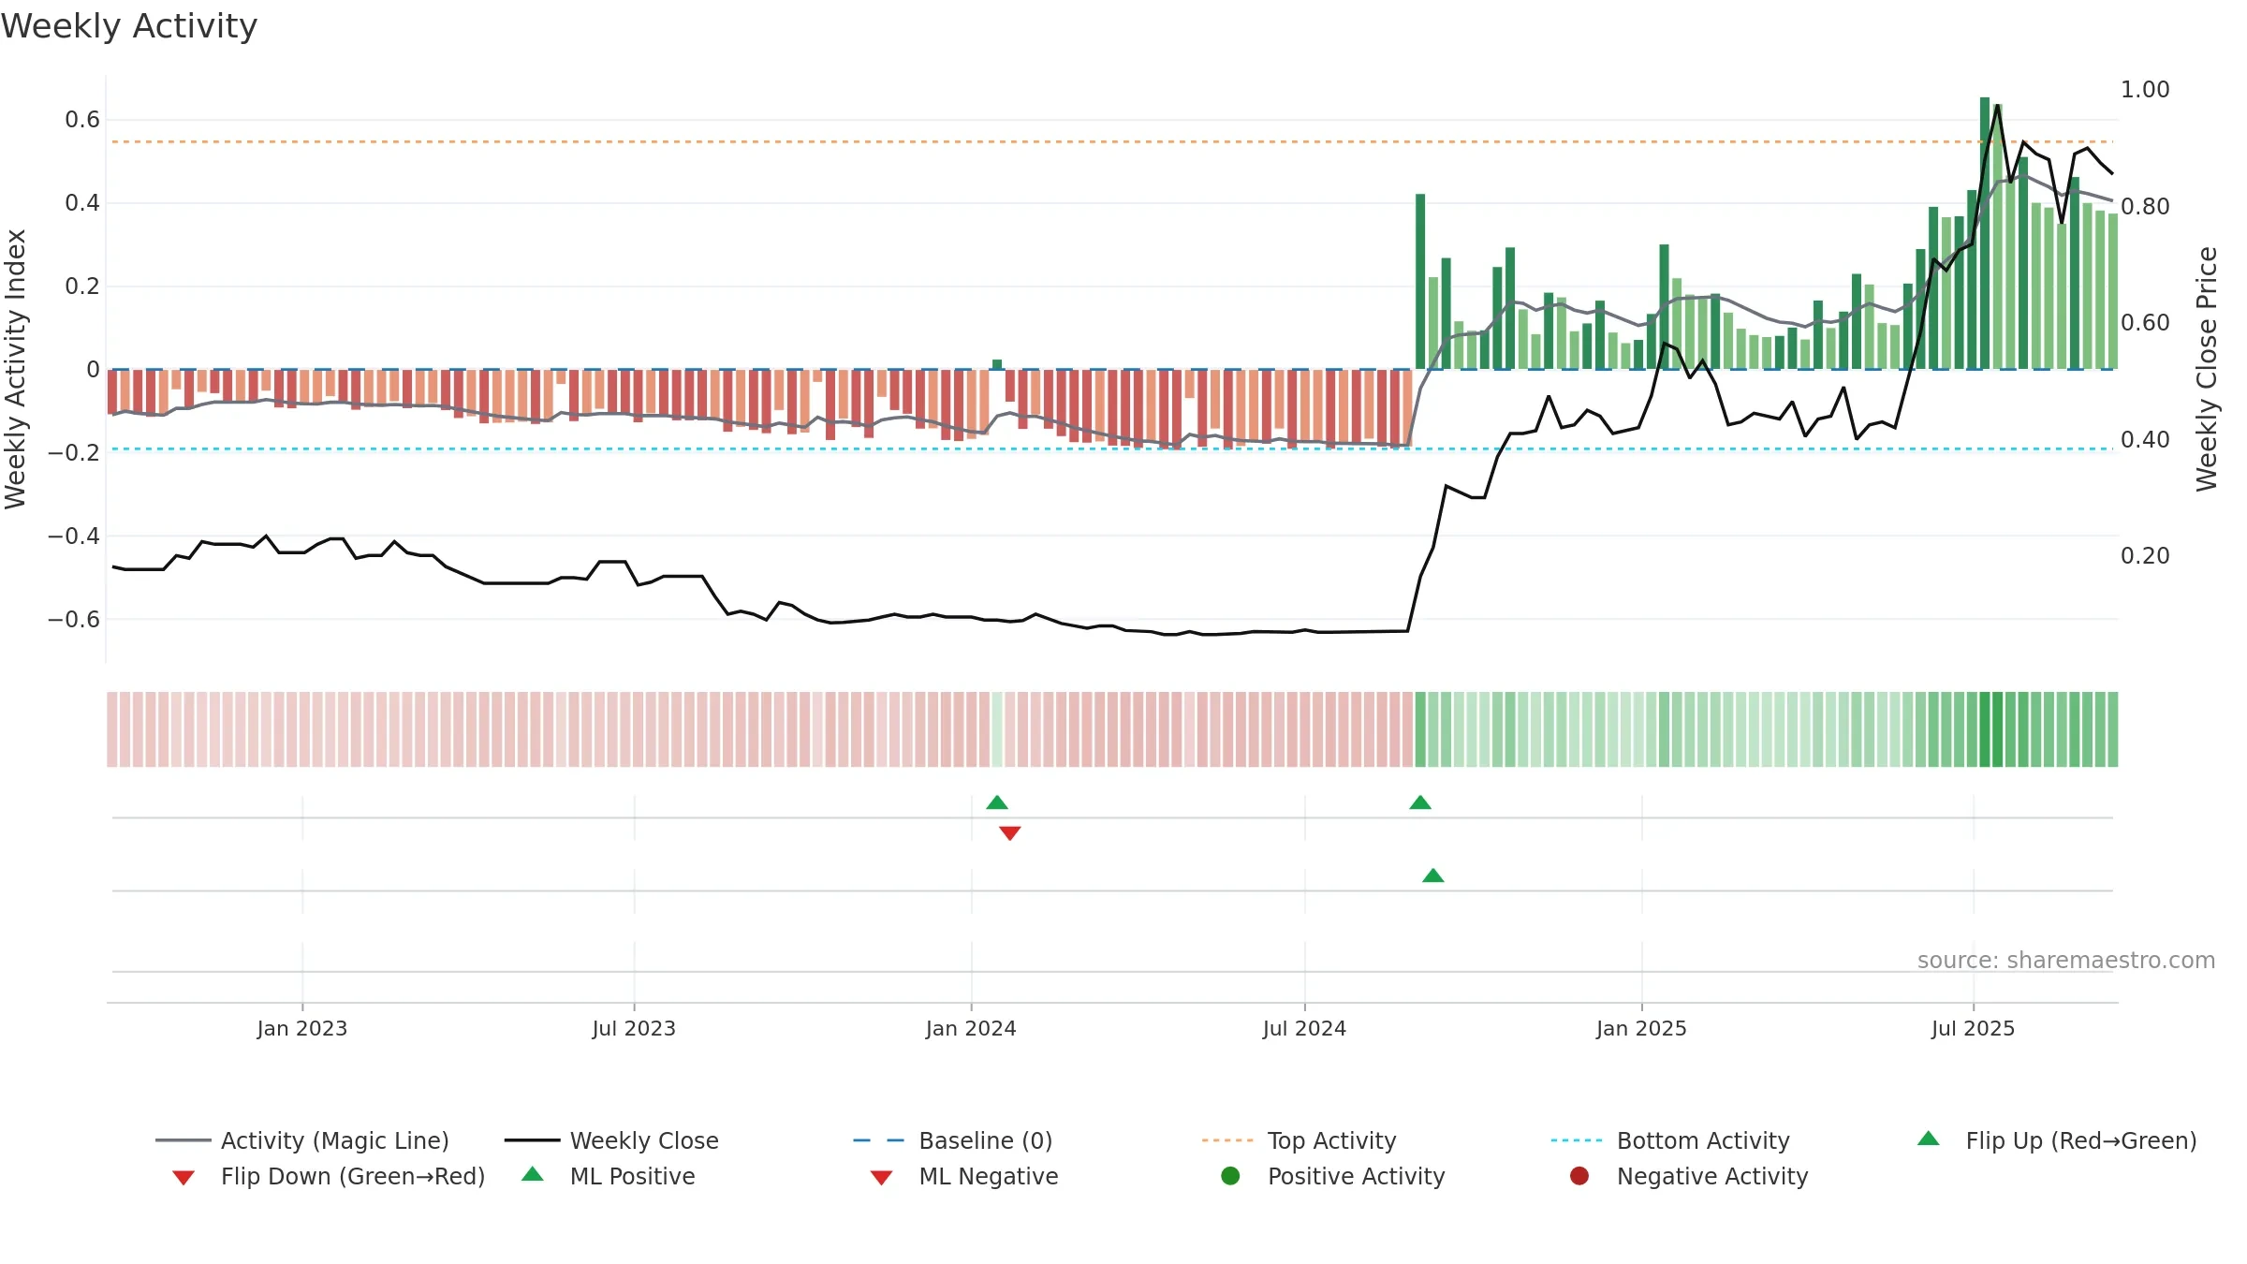Image resolution: width=2247 pixels, height=1264 pixels.
Task: Click the Weekly Activity chart title
Action: [x=129, y=26]
